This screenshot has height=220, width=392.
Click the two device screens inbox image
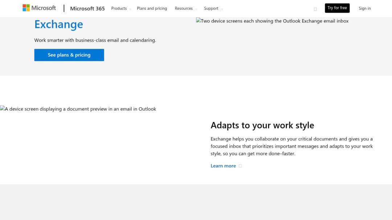point(272,21)
